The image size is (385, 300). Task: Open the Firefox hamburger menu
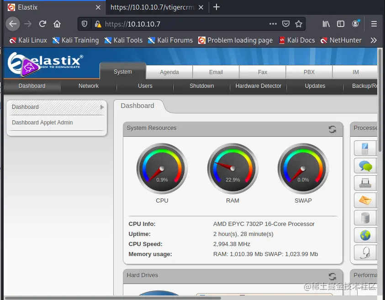tap(374, 24)
